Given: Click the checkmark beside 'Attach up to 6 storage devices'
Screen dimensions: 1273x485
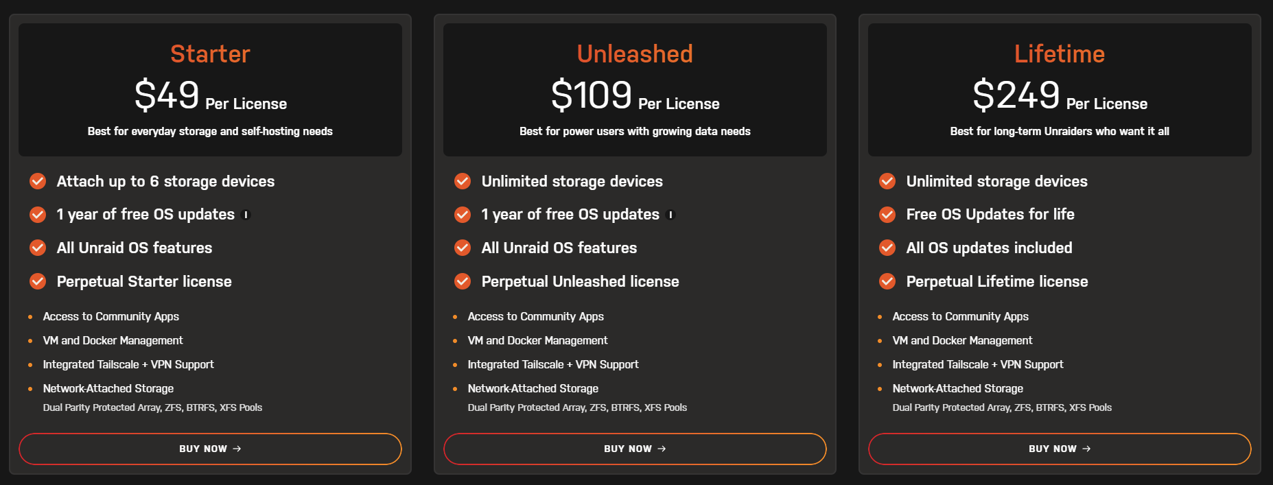Looking at the screenshot, I should click(37, 181).
